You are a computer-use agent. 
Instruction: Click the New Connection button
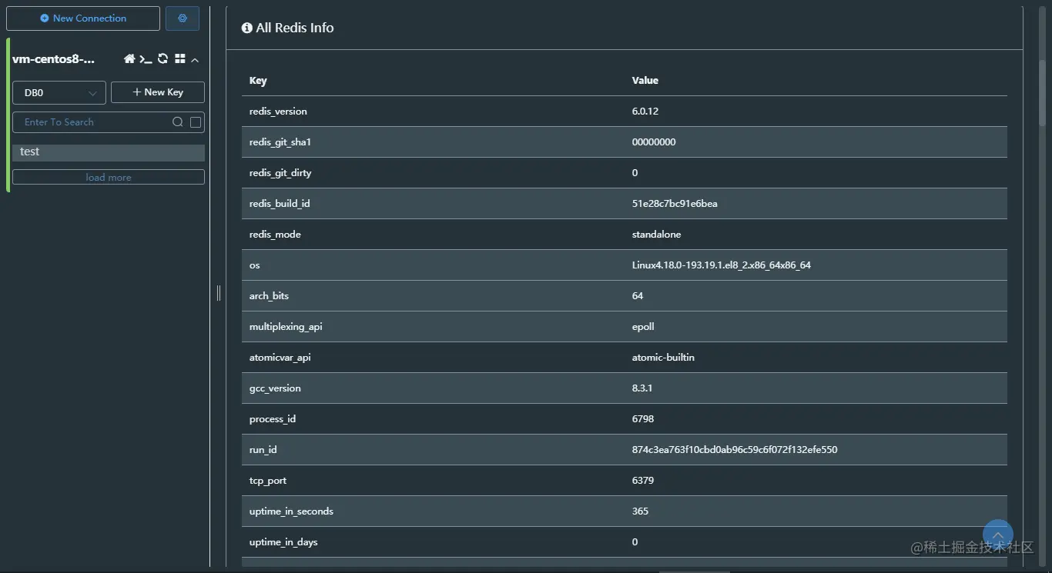coord(83,18)
